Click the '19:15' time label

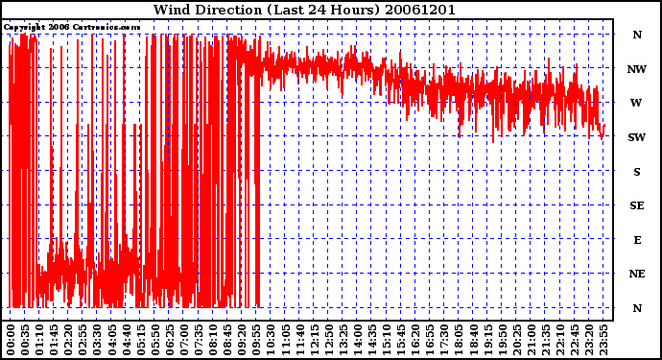click(x=488, y=340)
